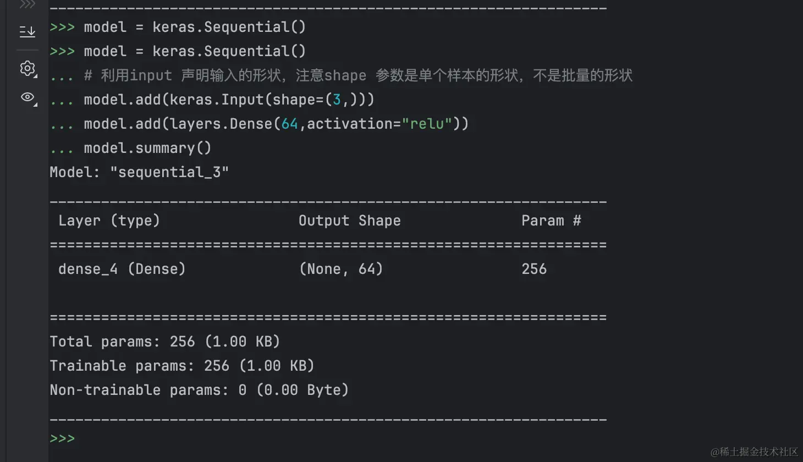This screenshot has height=462, width=803.
Task: Click the "relu" activation string
Action: [x=427, y=124]
